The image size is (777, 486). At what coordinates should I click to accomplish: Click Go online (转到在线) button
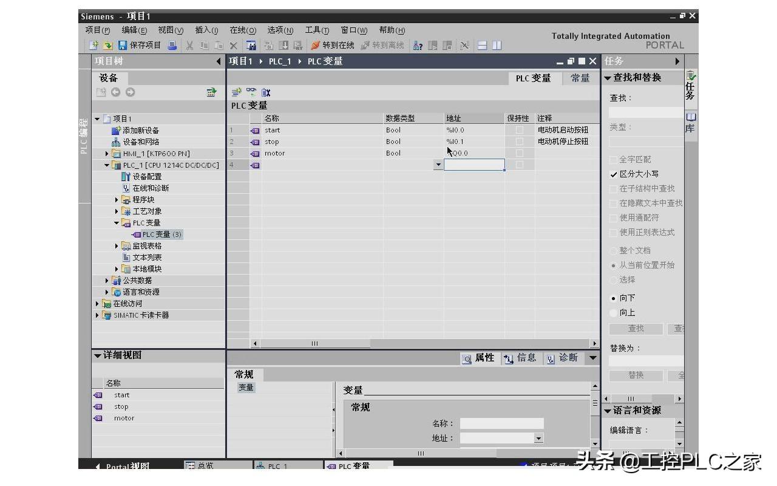point(333,46)
